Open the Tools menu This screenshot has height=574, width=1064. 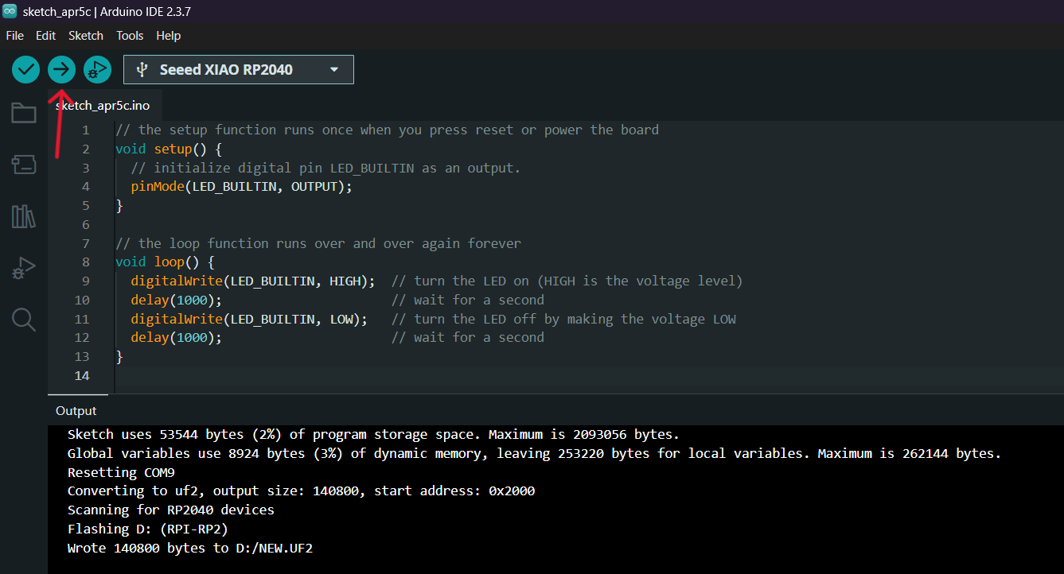pyautogui.click(x=130, y=36)
